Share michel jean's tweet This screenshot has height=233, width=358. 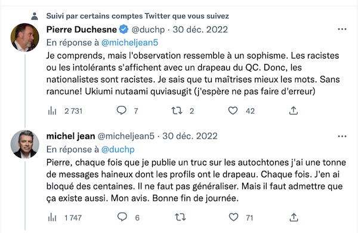pyautogui.click(x=294, y=217)
